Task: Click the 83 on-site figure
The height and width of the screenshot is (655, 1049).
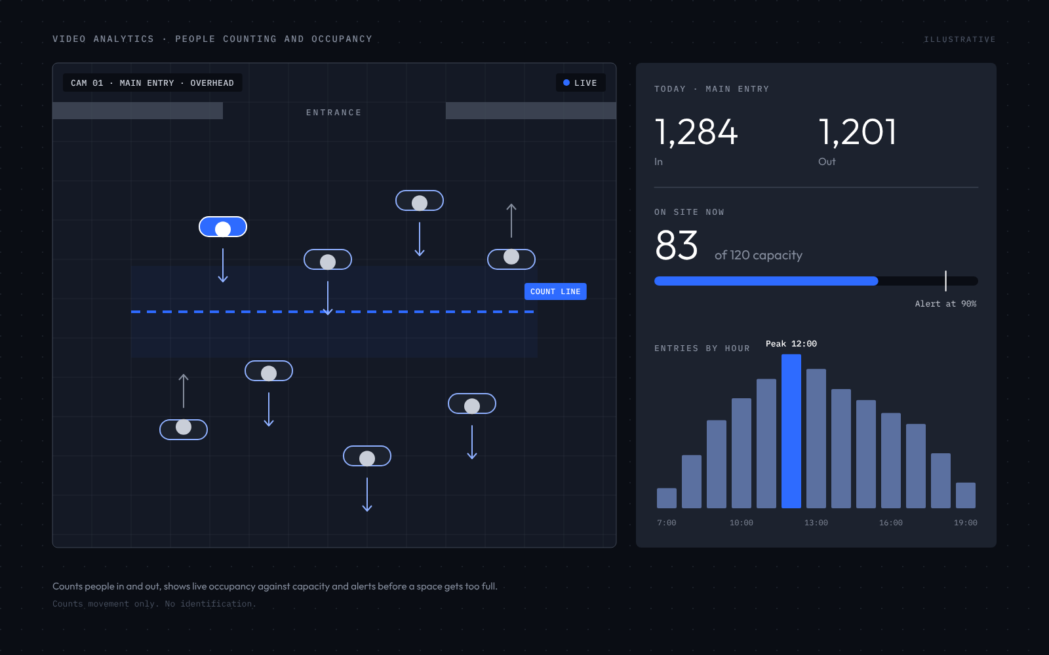Action: pyautogui.click(x=677, y=246)
